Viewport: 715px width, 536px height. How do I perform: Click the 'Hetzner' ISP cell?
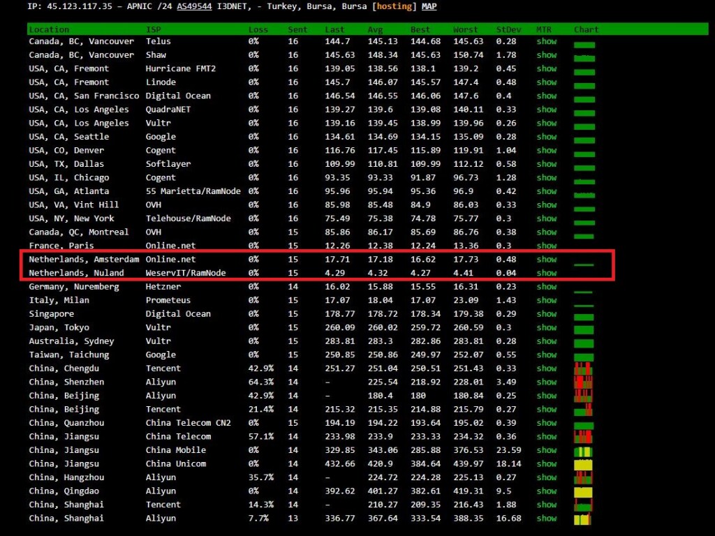click(163, 287)
